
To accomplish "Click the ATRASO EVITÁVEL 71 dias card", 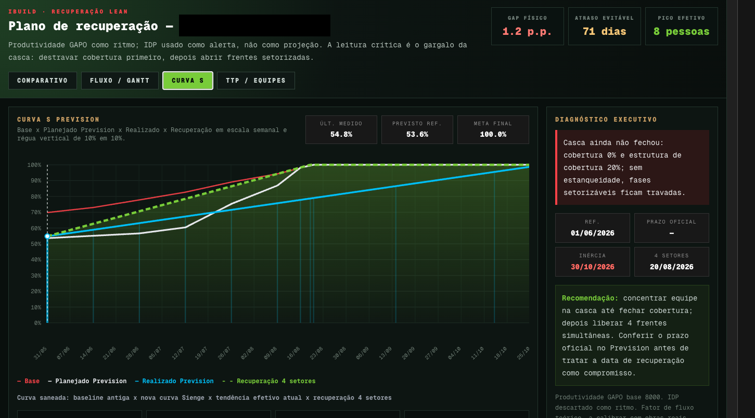I will (605, 26).
